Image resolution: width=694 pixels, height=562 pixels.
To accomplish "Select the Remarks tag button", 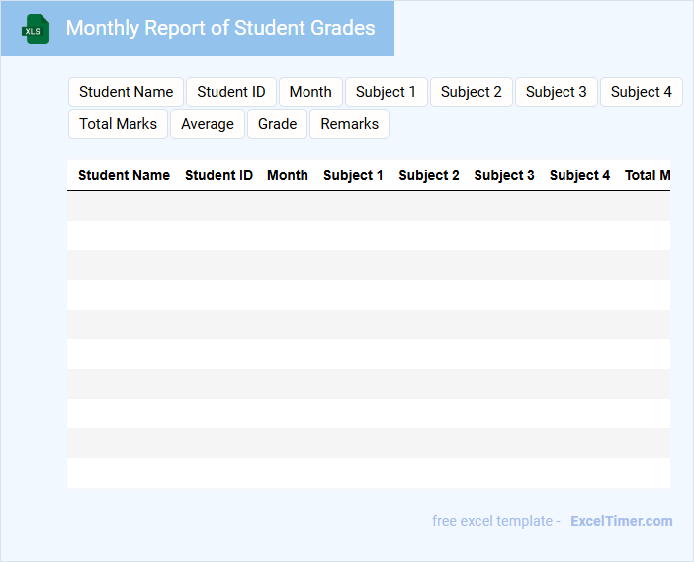I will tap(350, 124).
